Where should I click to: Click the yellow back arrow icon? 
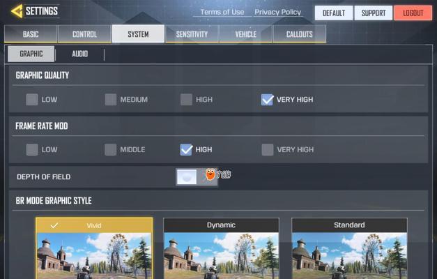point(16,11)
